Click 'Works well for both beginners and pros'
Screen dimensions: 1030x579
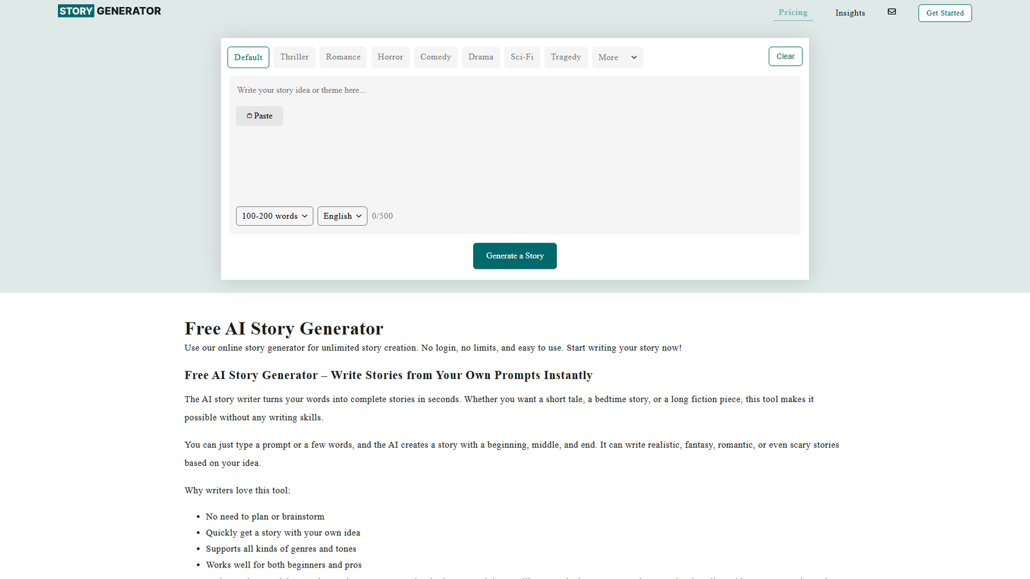pos(284,565)
